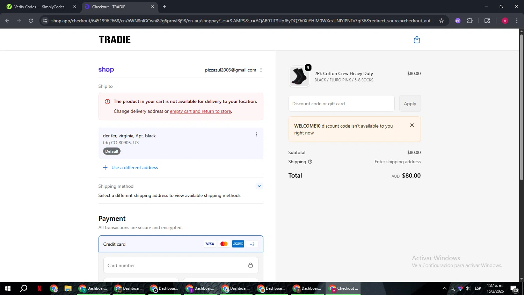Go forward with the browser arrow

19,21
